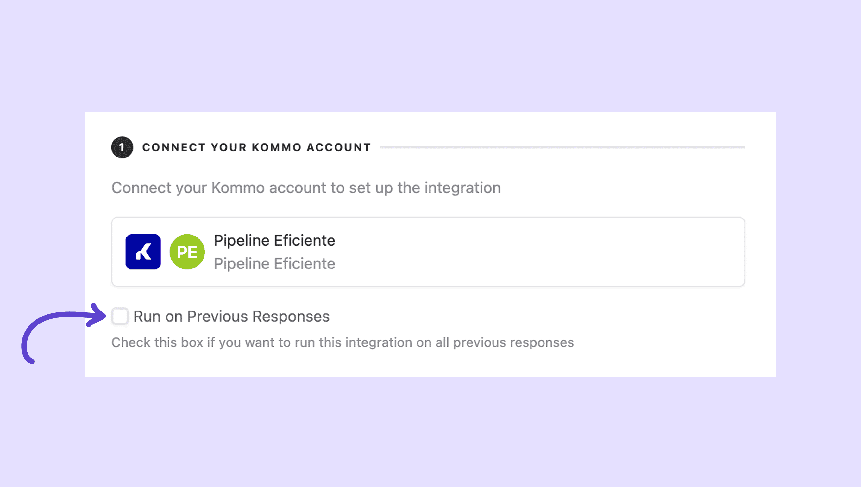The image size is (861, 487).
Task: Click the Connect your Kommo account description text
Action: coord(306,188)
